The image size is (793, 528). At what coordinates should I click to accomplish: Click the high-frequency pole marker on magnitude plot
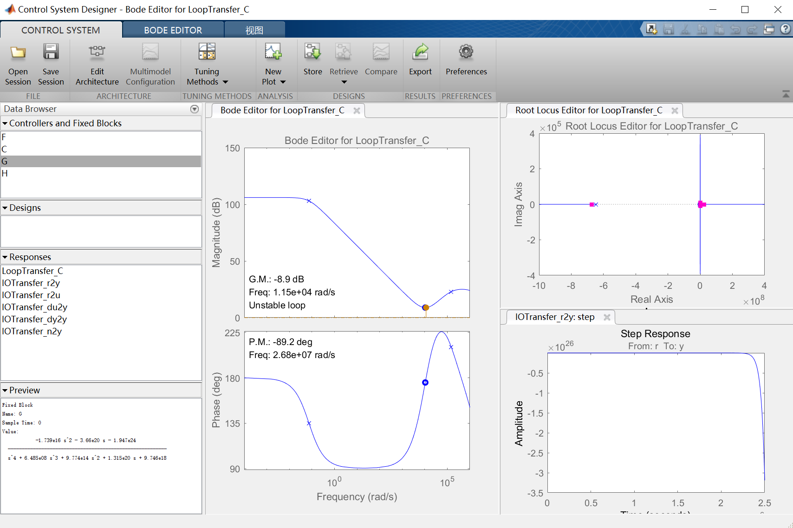pos(451,292)
